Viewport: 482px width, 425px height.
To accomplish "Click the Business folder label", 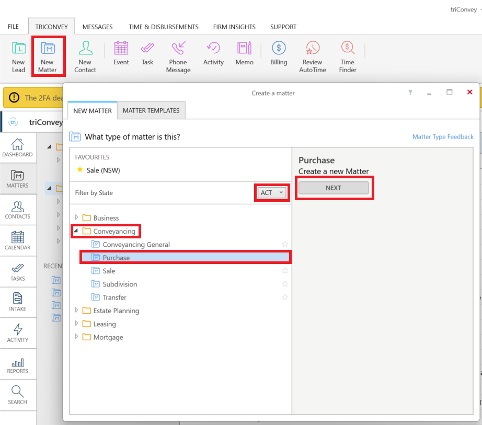I will point(106,218).
